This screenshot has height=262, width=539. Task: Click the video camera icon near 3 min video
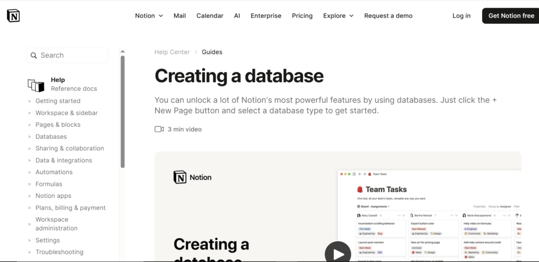pos(159,129)
